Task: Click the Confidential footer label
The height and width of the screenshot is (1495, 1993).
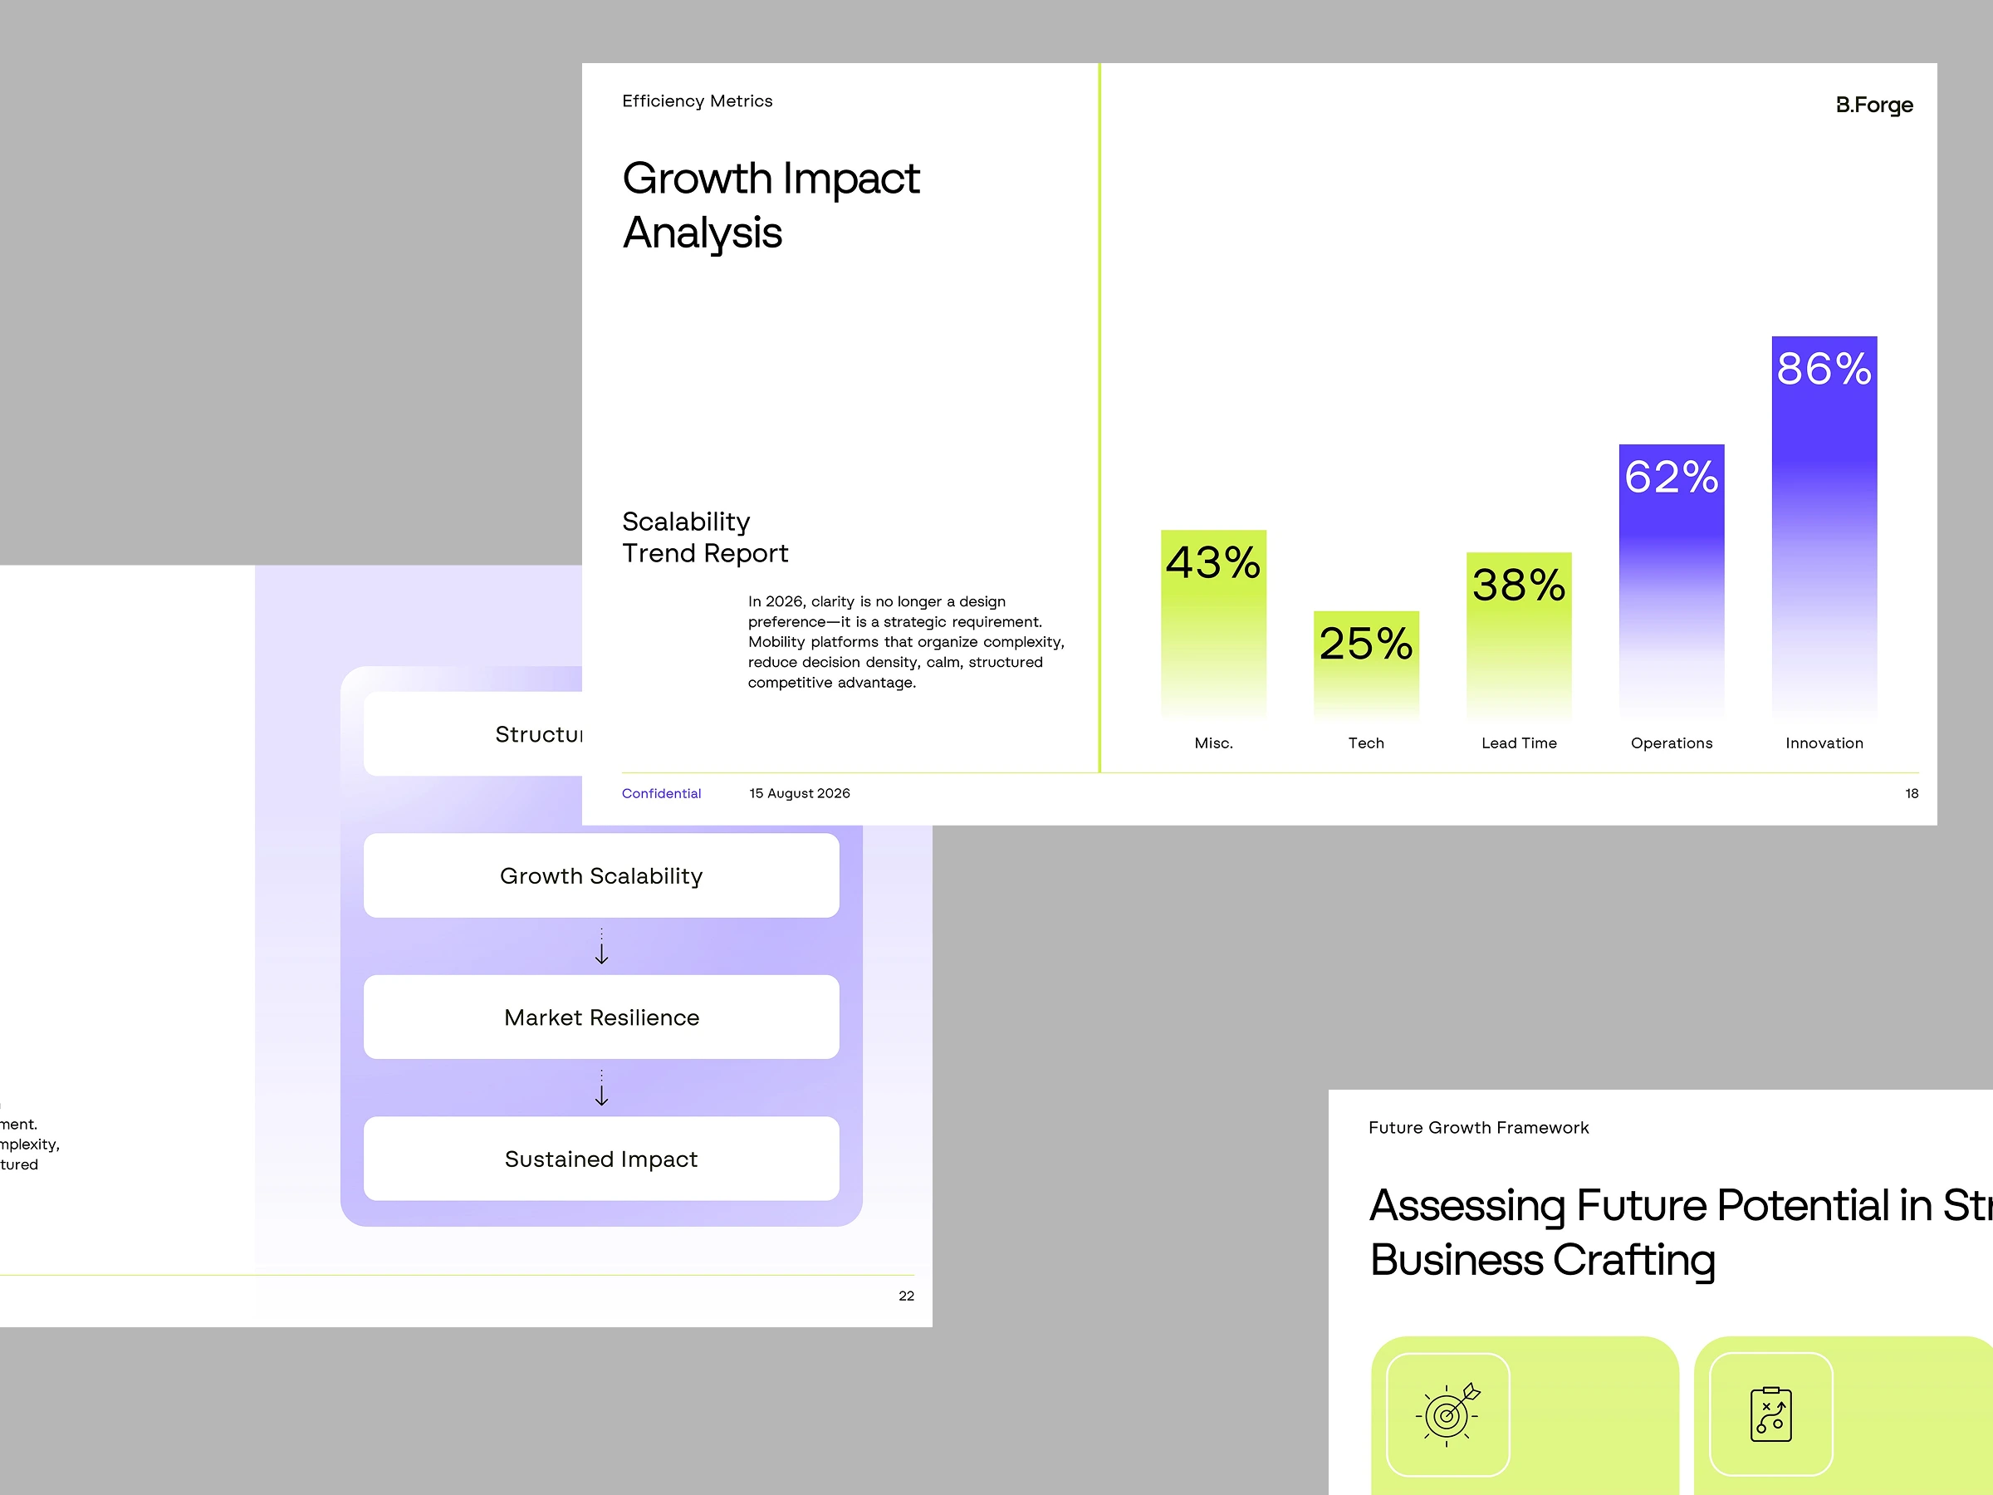Action: (x=661, y=793)
